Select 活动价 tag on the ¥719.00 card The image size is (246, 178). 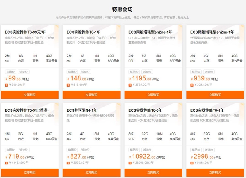pos(23,150)
